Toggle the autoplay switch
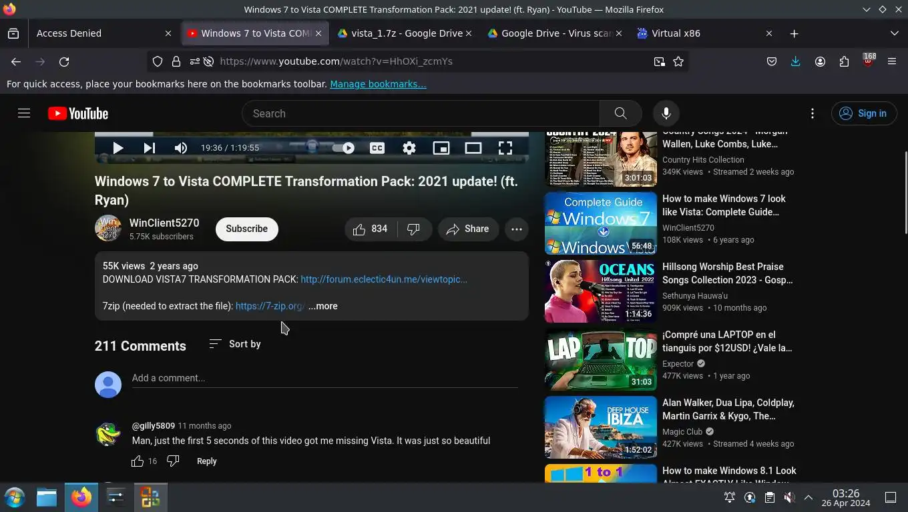This screenshot has width=908, height=512. click(x=343, y=148)
